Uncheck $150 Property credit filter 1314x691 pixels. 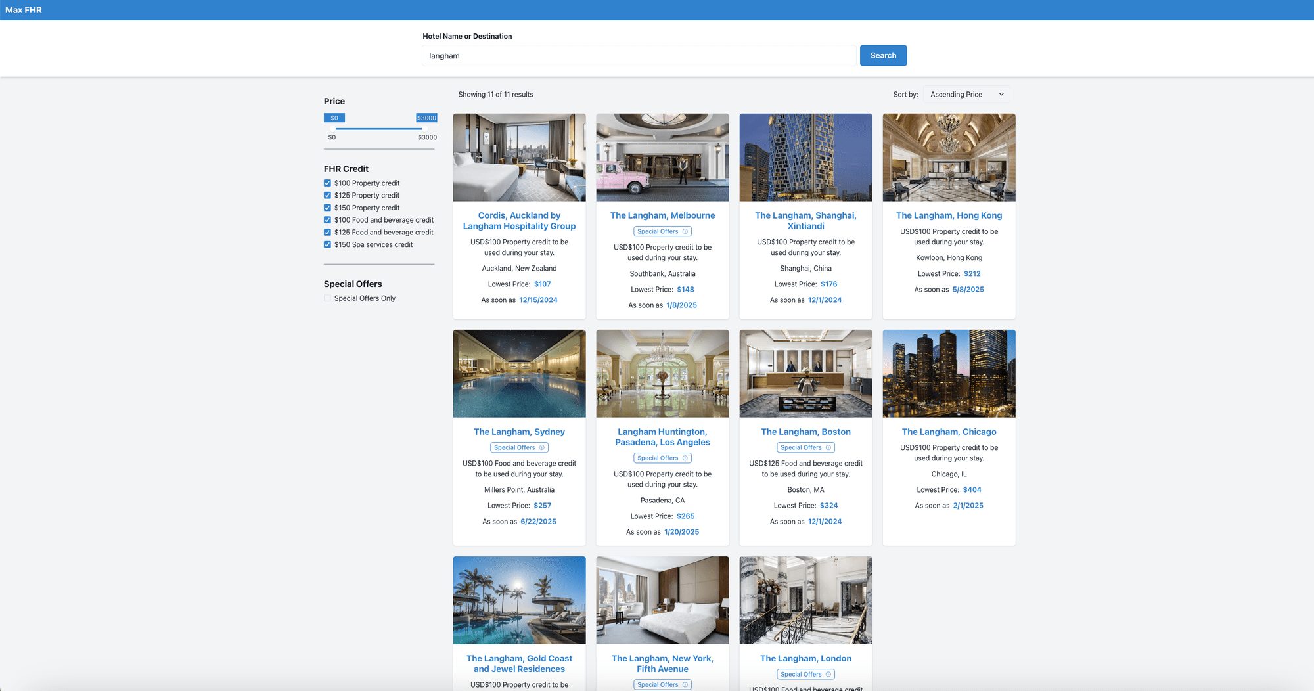pyautogui.click(x=327, y=208)
